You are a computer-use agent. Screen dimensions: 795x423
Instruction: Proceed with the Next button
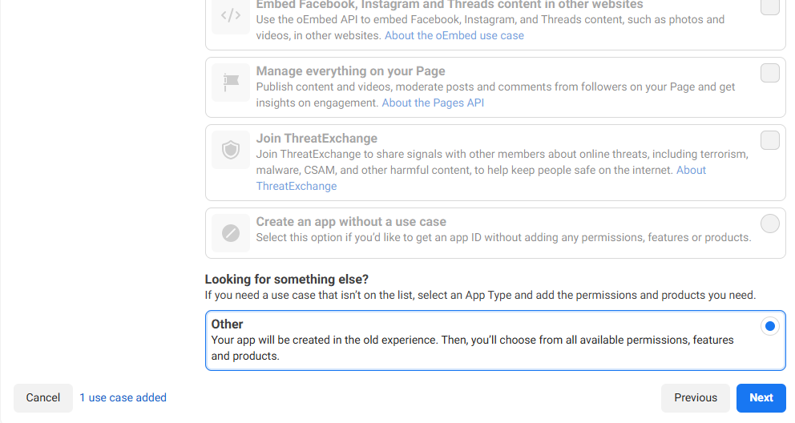(x=761, y=397)
